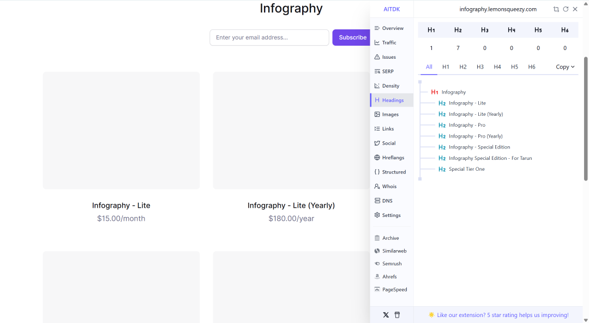
Task: Click the AITDK logo link
Action: click(x=392, y=9)
